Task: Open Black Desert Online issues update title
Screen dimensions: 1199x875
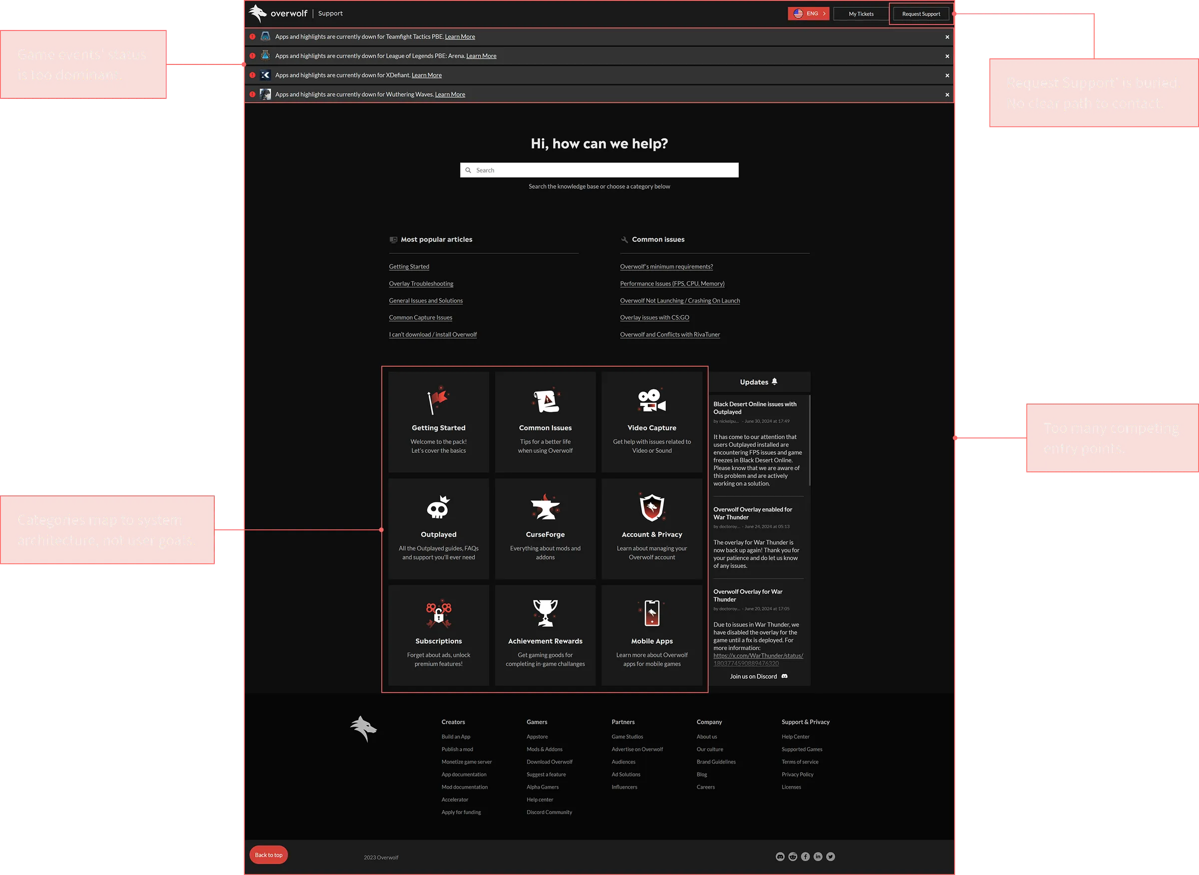Action: point(754,408)
